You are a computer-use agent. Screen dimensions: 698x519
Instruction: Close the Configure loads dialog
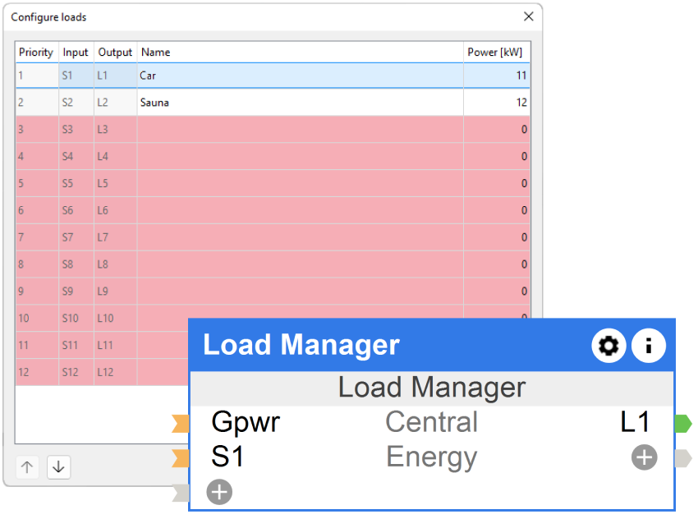tap(529, 16)
